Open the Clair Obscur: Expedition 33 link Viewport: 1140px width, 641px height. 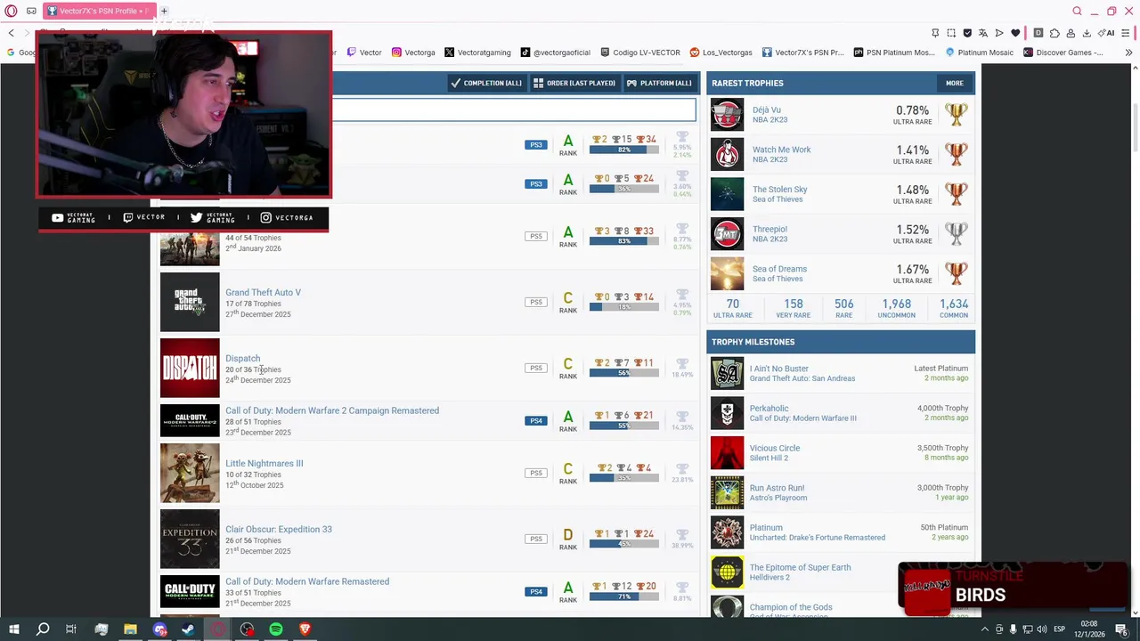click(x=279, y=529)
